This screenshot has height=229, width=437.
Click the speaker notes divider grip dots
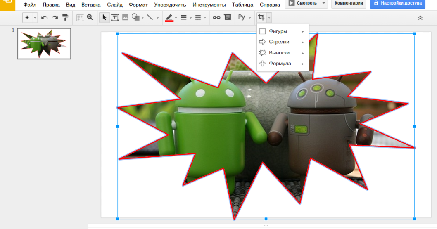(x=266, y=225)
